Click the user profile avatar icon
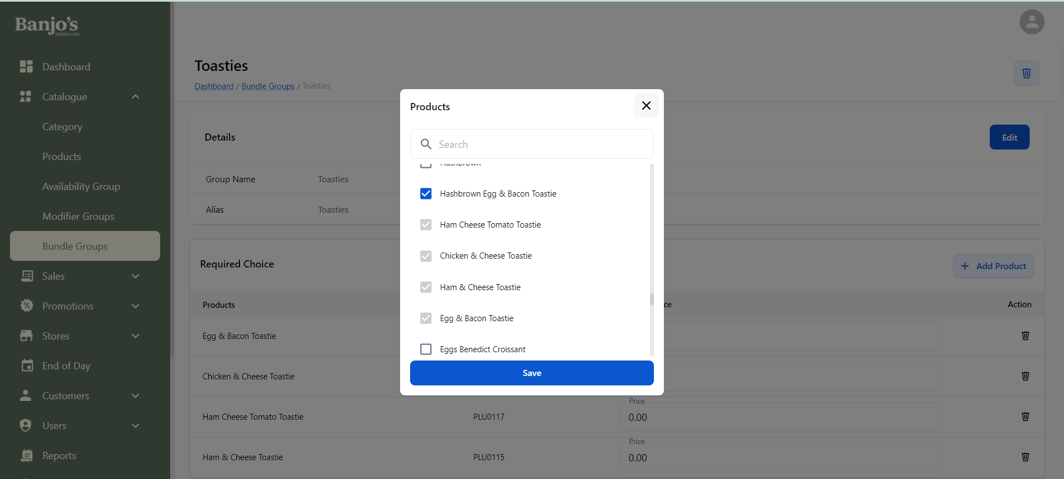 1031,22
